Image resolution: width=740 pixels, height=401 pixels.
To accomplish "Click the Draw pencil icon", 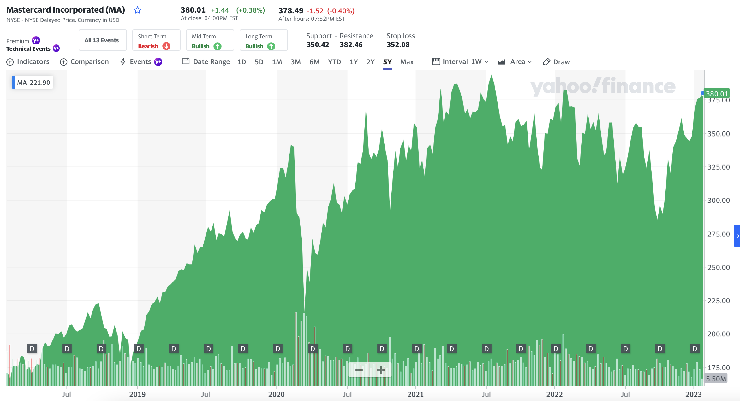I will (546, 62).
